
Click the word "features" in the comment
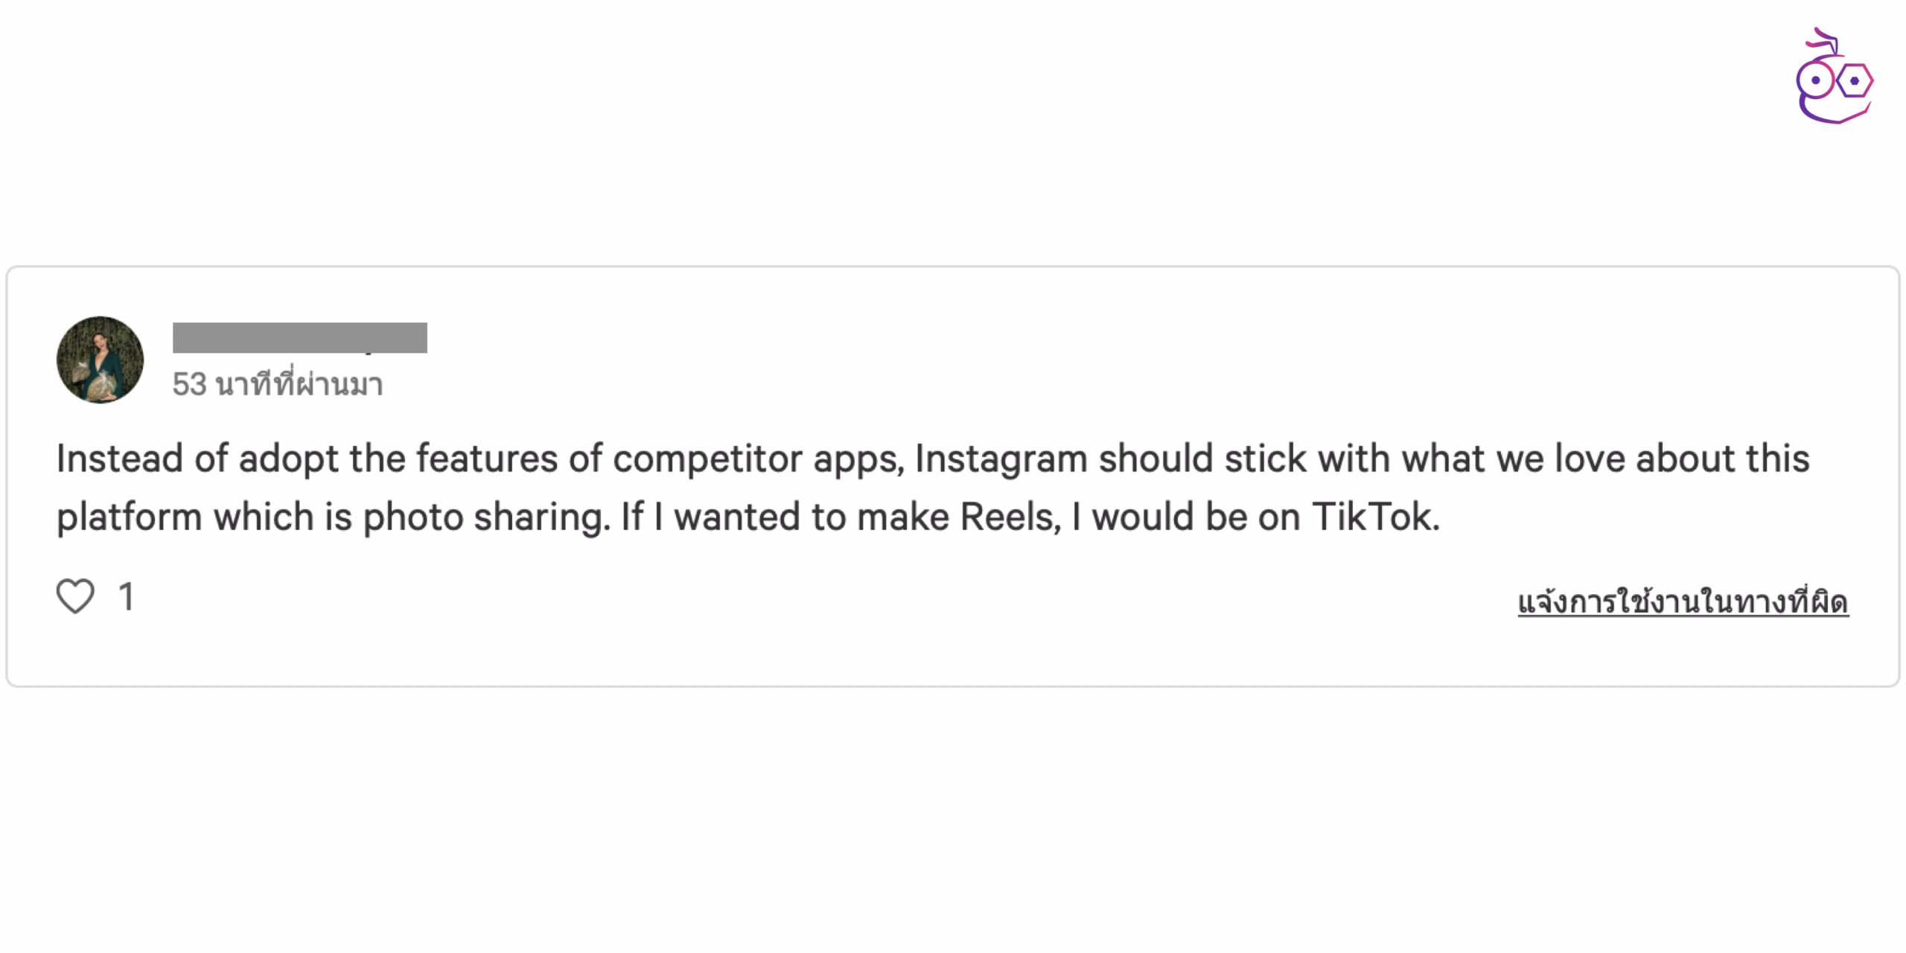tap(486, 459)
